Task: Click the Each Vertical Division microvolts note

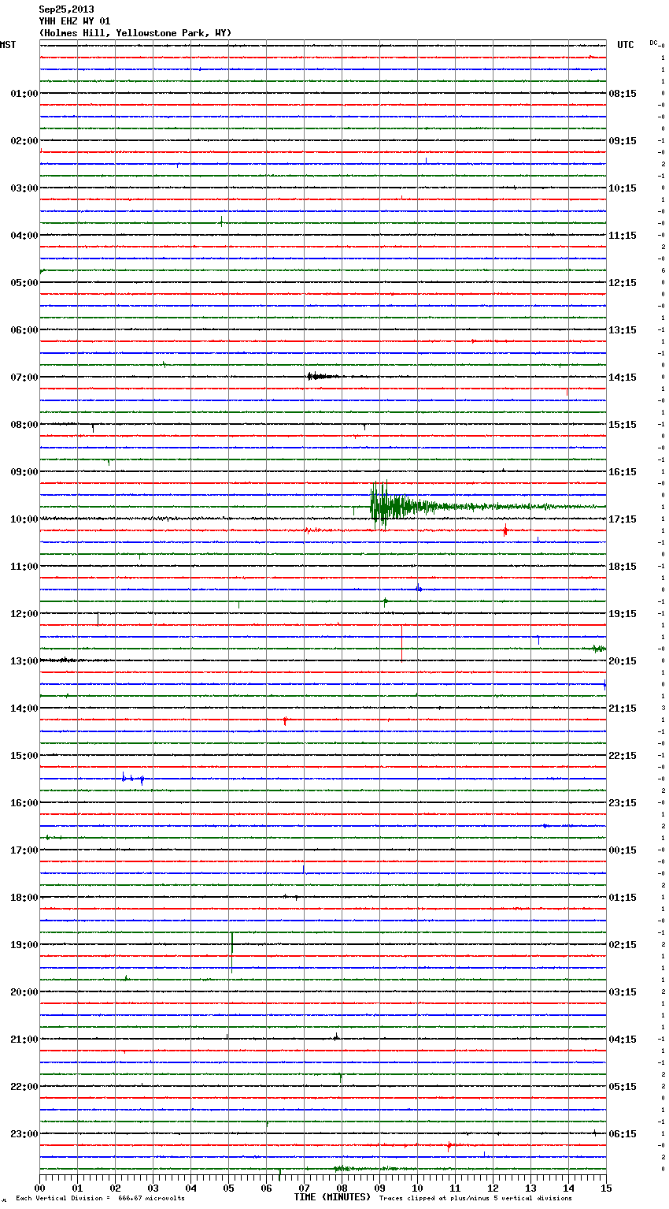Action: click(x=100, y=1198)
